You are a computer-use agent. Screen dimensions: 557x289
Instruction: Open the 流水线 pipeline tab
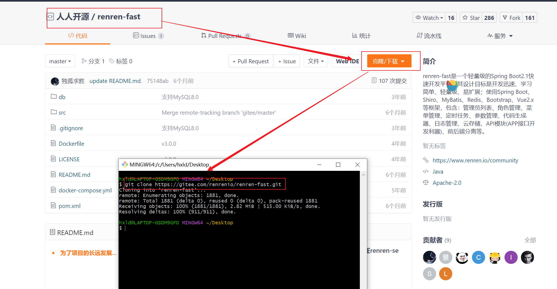click(429, 36)
